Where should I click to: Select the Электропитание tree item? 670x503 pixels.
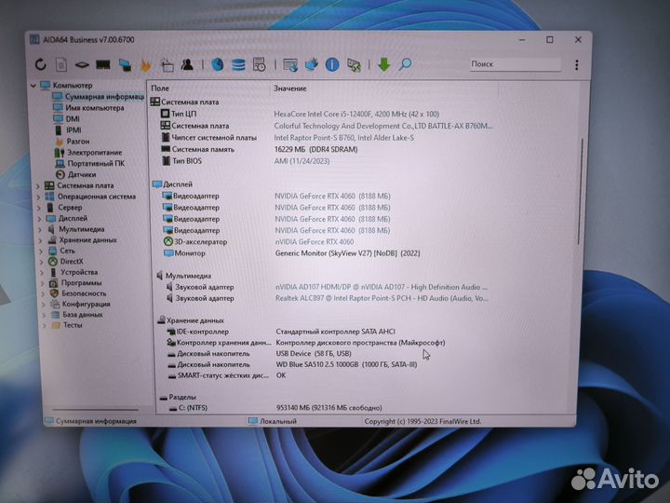88,152
